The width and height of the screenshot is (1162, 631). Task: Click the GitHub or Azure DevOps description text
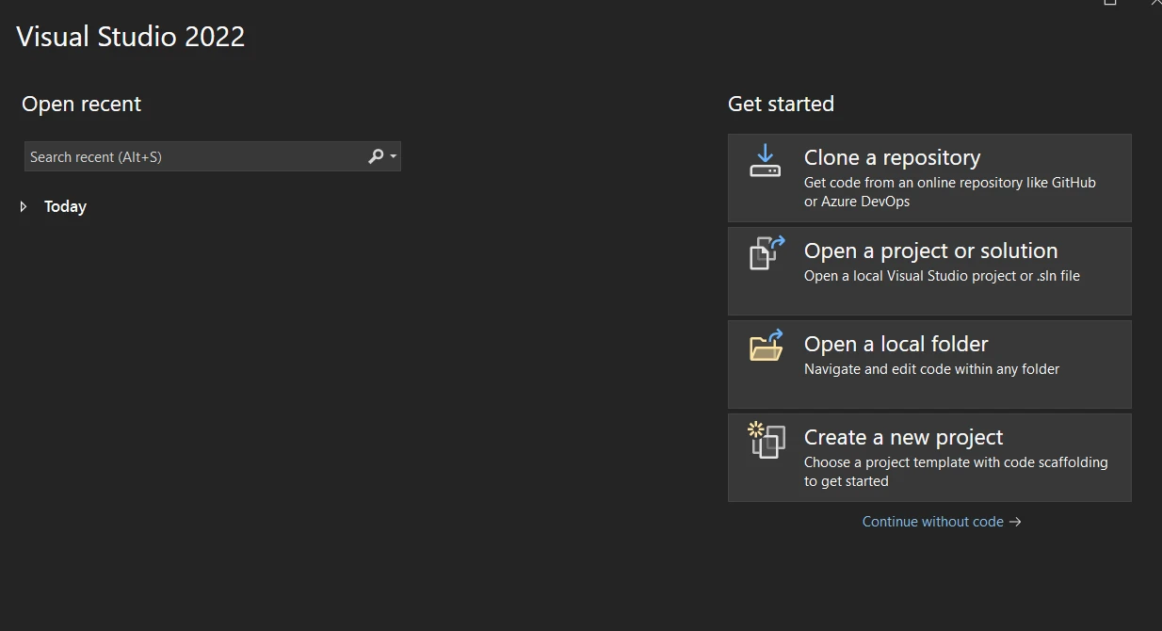(949, 191)
